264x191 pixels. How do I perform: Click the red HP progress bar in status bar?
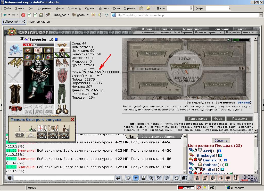click(186, 187)
